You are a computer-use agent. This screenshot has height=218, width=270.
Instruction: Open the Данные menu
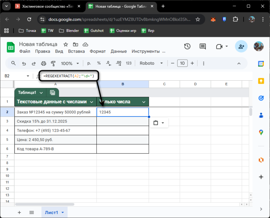(x=119, y=51)
